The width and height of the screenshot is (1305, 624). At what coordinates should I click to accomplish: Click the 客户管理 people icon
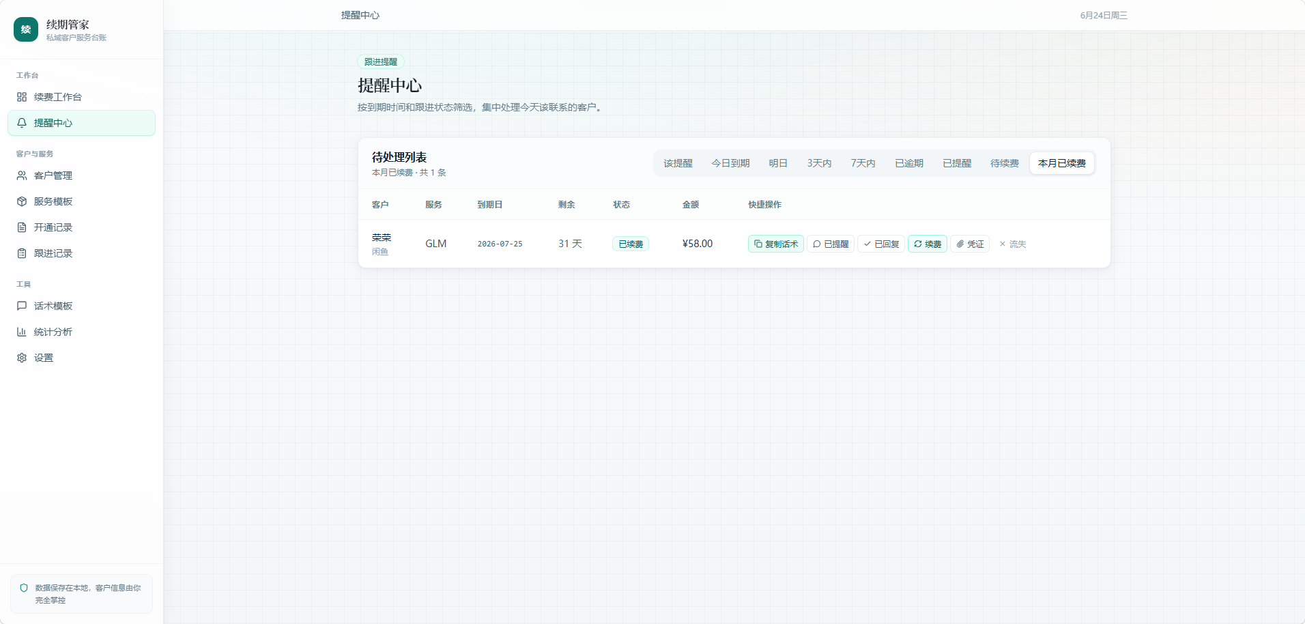(x=22, y=175)
